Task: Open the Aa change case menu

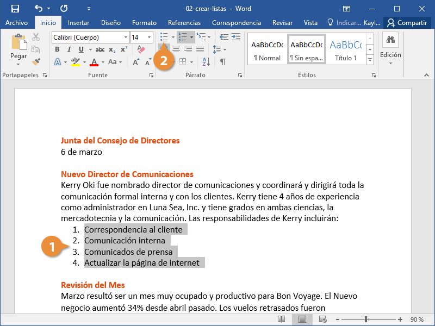Action: pos(115,62)
